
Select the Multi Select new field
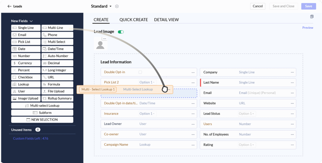coord(57,42)
